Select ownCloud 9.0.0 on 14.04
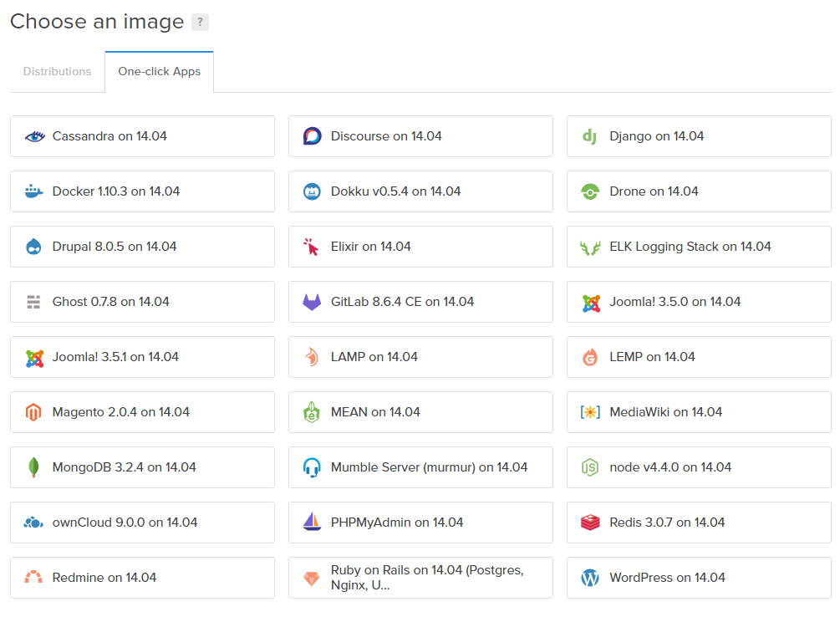The height and width of the screenshot is (617, 840). (x=142, y=523)
